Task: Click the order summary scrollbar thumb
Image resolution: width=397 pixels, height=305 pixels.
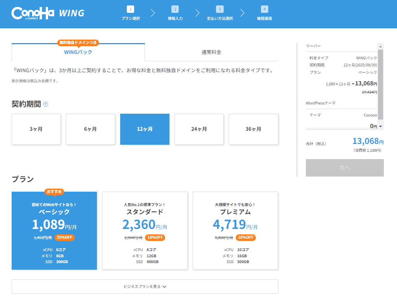Action: (380, 84)
